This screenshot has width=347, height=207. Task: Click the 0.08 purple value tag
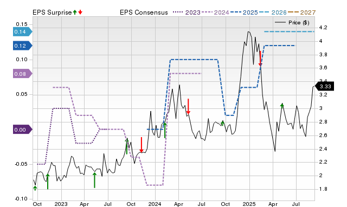(23, 74)
